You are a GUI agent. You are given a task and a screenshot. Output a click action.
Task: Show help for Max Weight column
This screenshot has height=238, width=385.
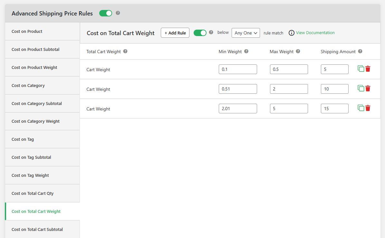coord(298,51)
